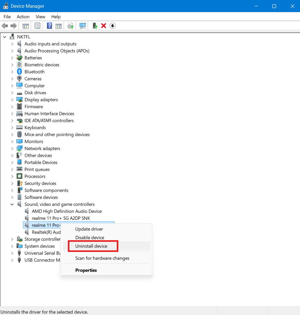Expand the Software components category
Viewport: 300px width, 315px height.
coord(12,190)
